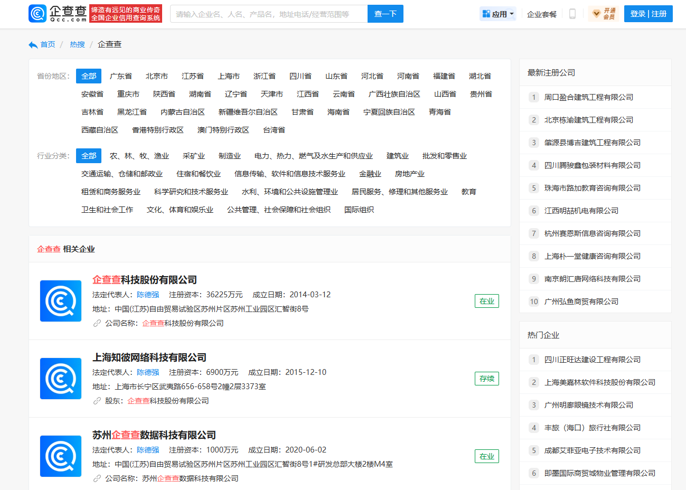Viewport: 686px width, 490px height.
Task: Click the 苏州企查查数据科技 company logo
Action: tap(61, 456)
